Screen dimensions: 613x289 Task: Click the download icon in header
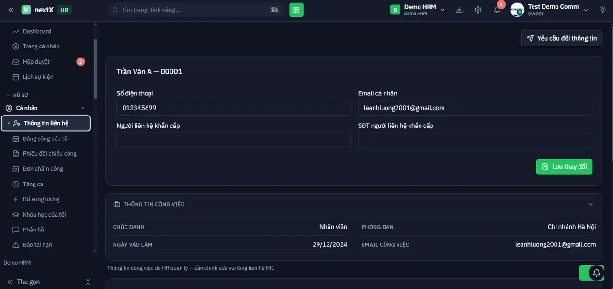pyautogui.click(x=459, y=10)
